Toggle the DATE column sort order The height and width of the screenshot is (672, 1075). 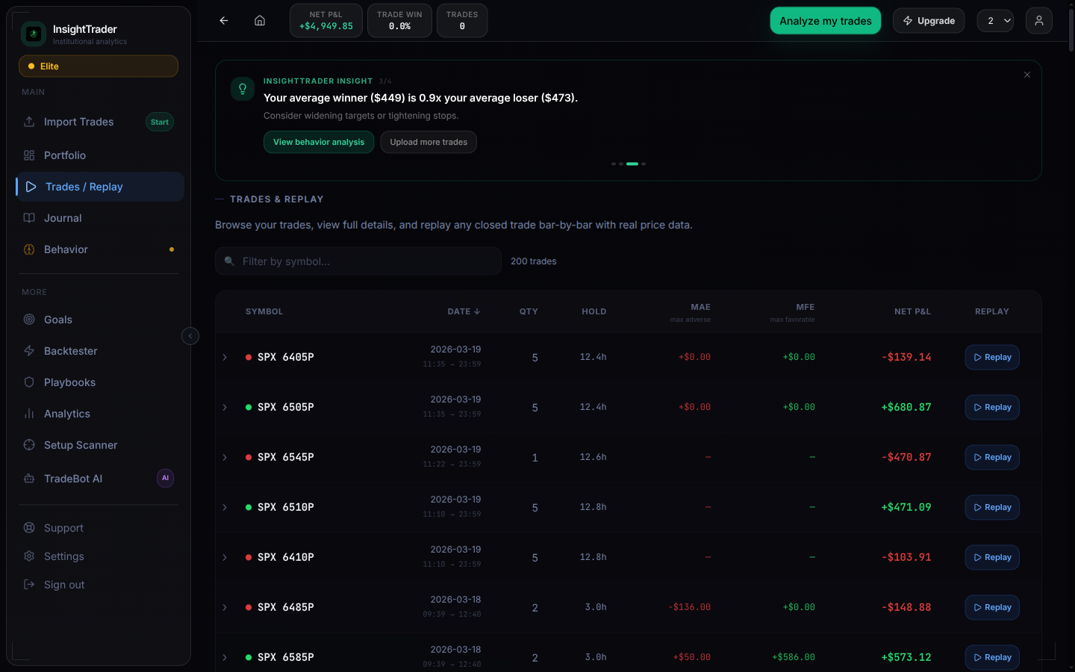464,311
